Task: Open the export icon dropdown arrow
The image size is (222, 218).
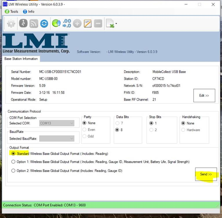Action: click(116, 24)
